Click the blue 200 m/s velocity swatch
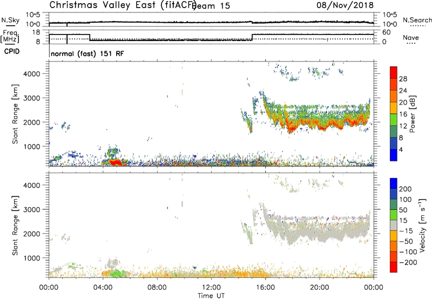The image size is (432, 299). click(394, 184)
